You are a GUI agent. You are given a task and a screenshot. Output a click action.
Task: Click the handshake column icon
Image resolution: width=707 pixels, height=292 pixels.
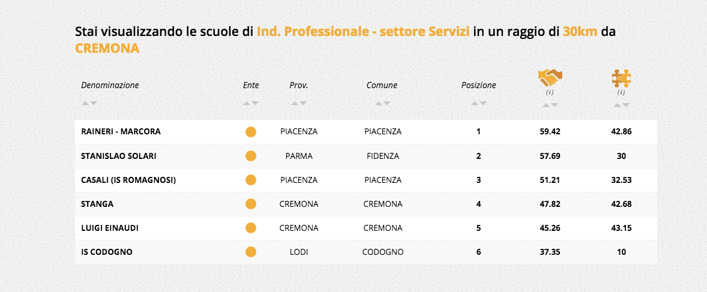coord(550,78)
